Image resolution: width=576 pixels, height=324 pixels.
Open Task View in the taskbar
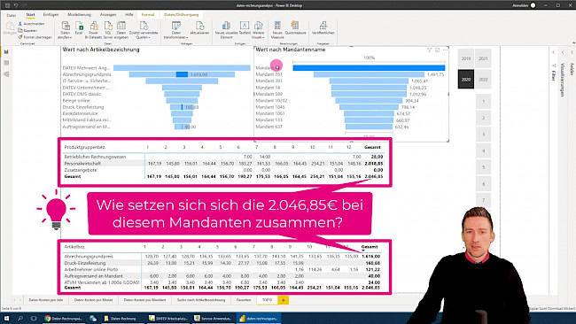coord(34,318)
